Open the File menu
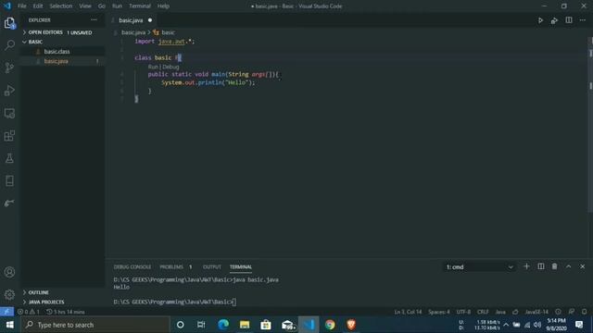Viewport: 593px width, 333px height. [22, 6]
